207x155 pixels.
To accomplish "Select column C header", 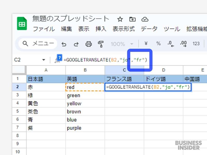I will click(124, 70).
